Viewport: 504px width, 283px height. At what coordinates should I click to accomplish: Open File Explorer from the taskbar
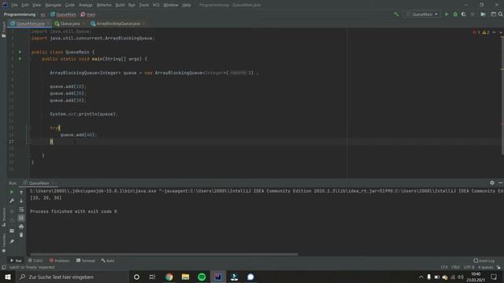pos(185,277)
